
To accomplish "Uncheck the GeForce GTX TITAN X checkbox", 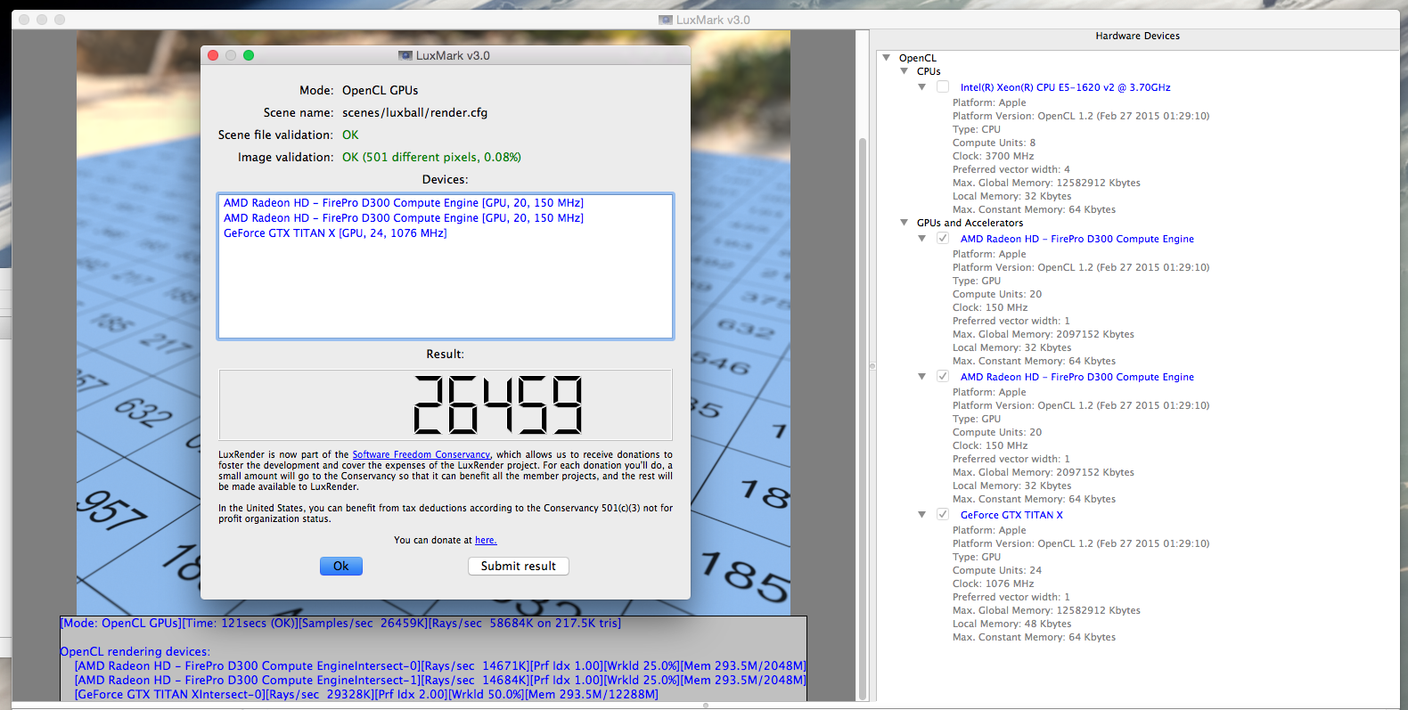I will (943, 514).
